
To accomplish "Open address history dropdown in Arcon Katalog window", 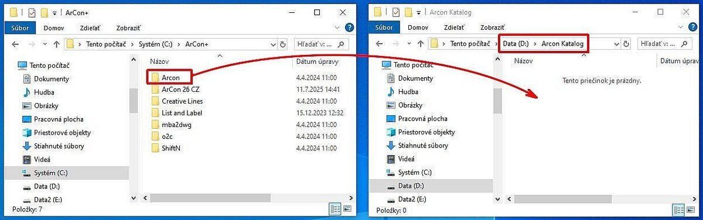I will [616, 44].
